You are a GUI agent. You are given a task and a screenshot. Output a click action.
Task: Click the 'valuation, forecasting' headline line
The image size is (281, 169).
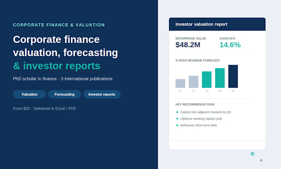pyautogui.click(x=65, y=53)
